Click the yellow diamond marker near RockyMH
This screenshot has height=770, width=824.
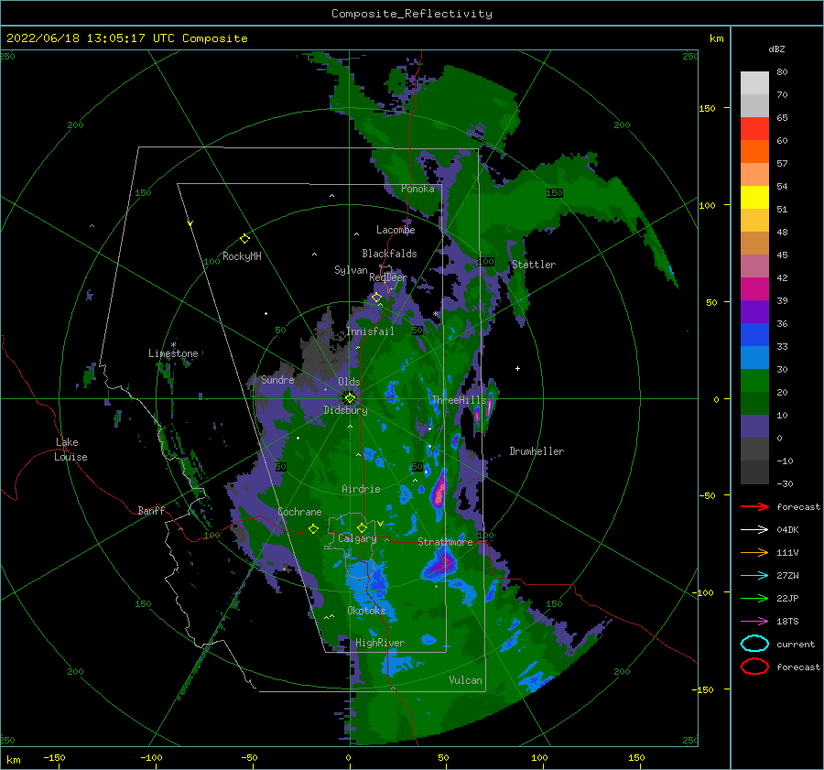tap(244, 239)
